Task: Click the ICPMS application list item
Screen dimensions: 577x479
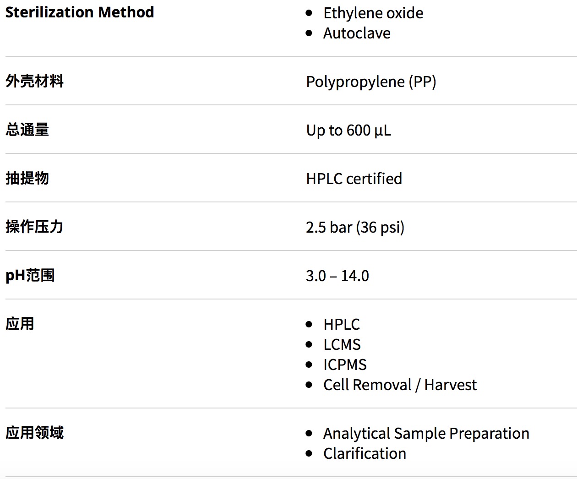Action: [345, 365]
